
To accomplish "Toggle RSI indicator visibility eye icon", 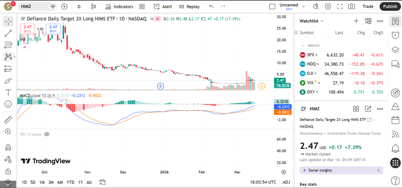I will coord(47,134).
